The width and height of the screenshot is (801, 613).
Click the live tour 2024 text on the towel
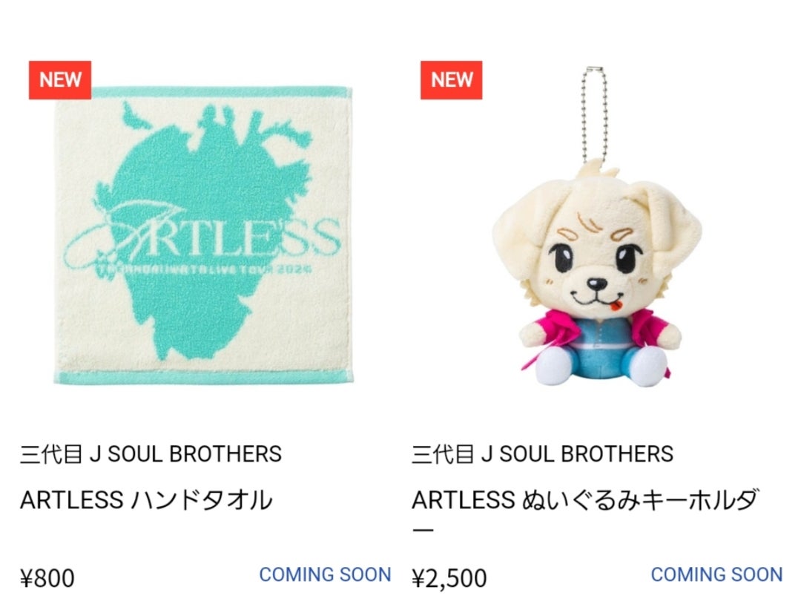click(203, 269)
